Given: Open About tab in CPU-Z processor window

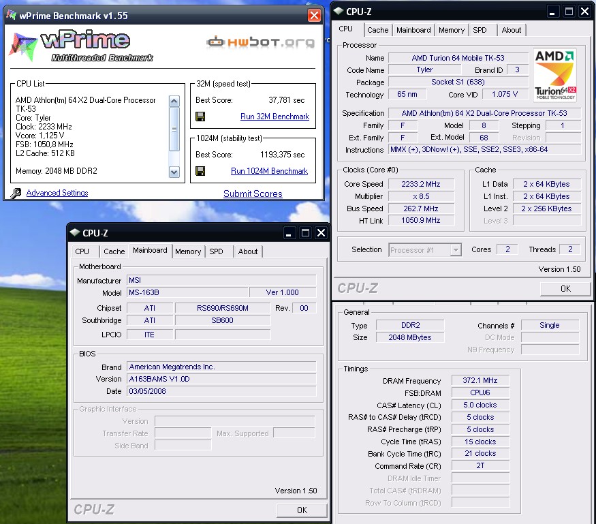Looking at the screenshot, I should pos(512,30).
